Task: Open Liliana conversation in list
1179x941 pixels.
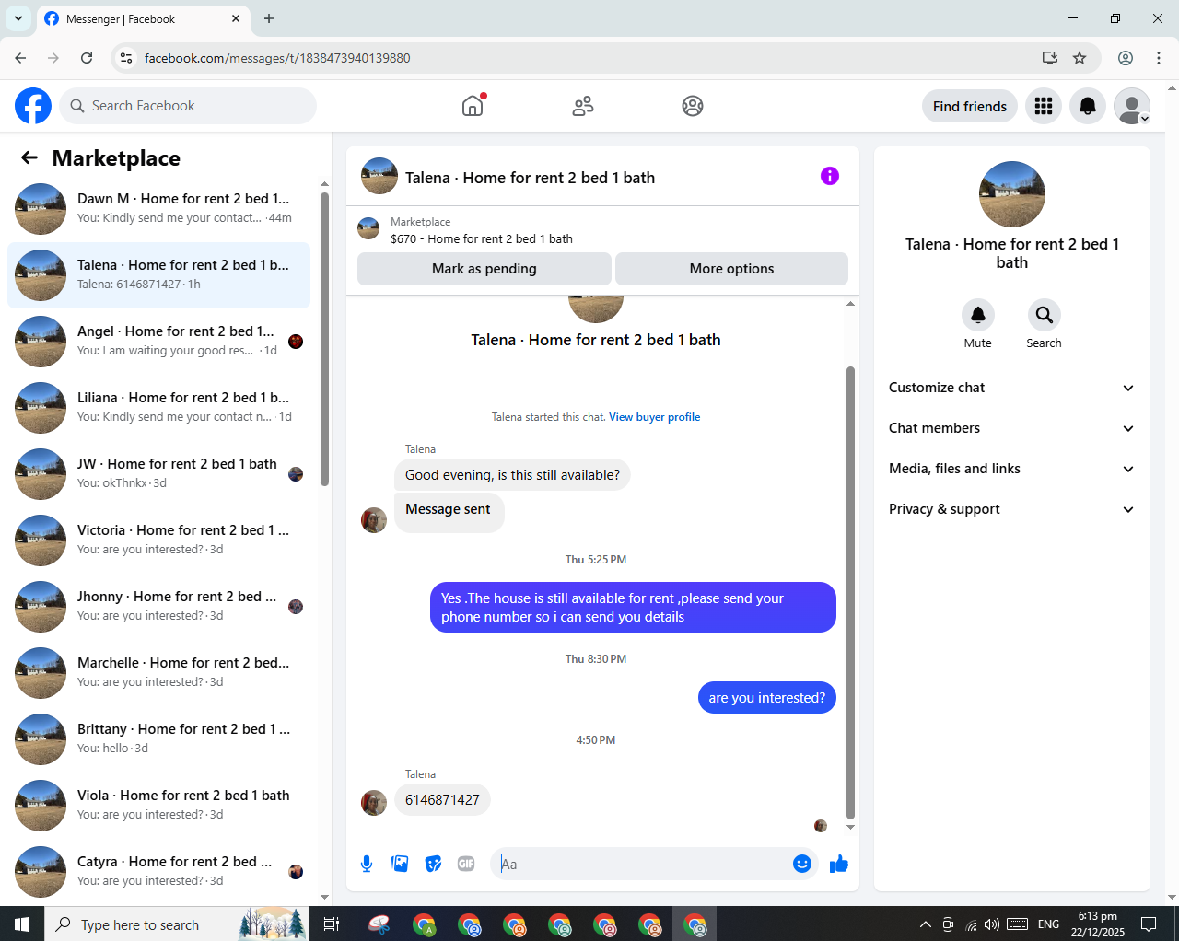Action: pyautogui.click(x=158, y=408)
